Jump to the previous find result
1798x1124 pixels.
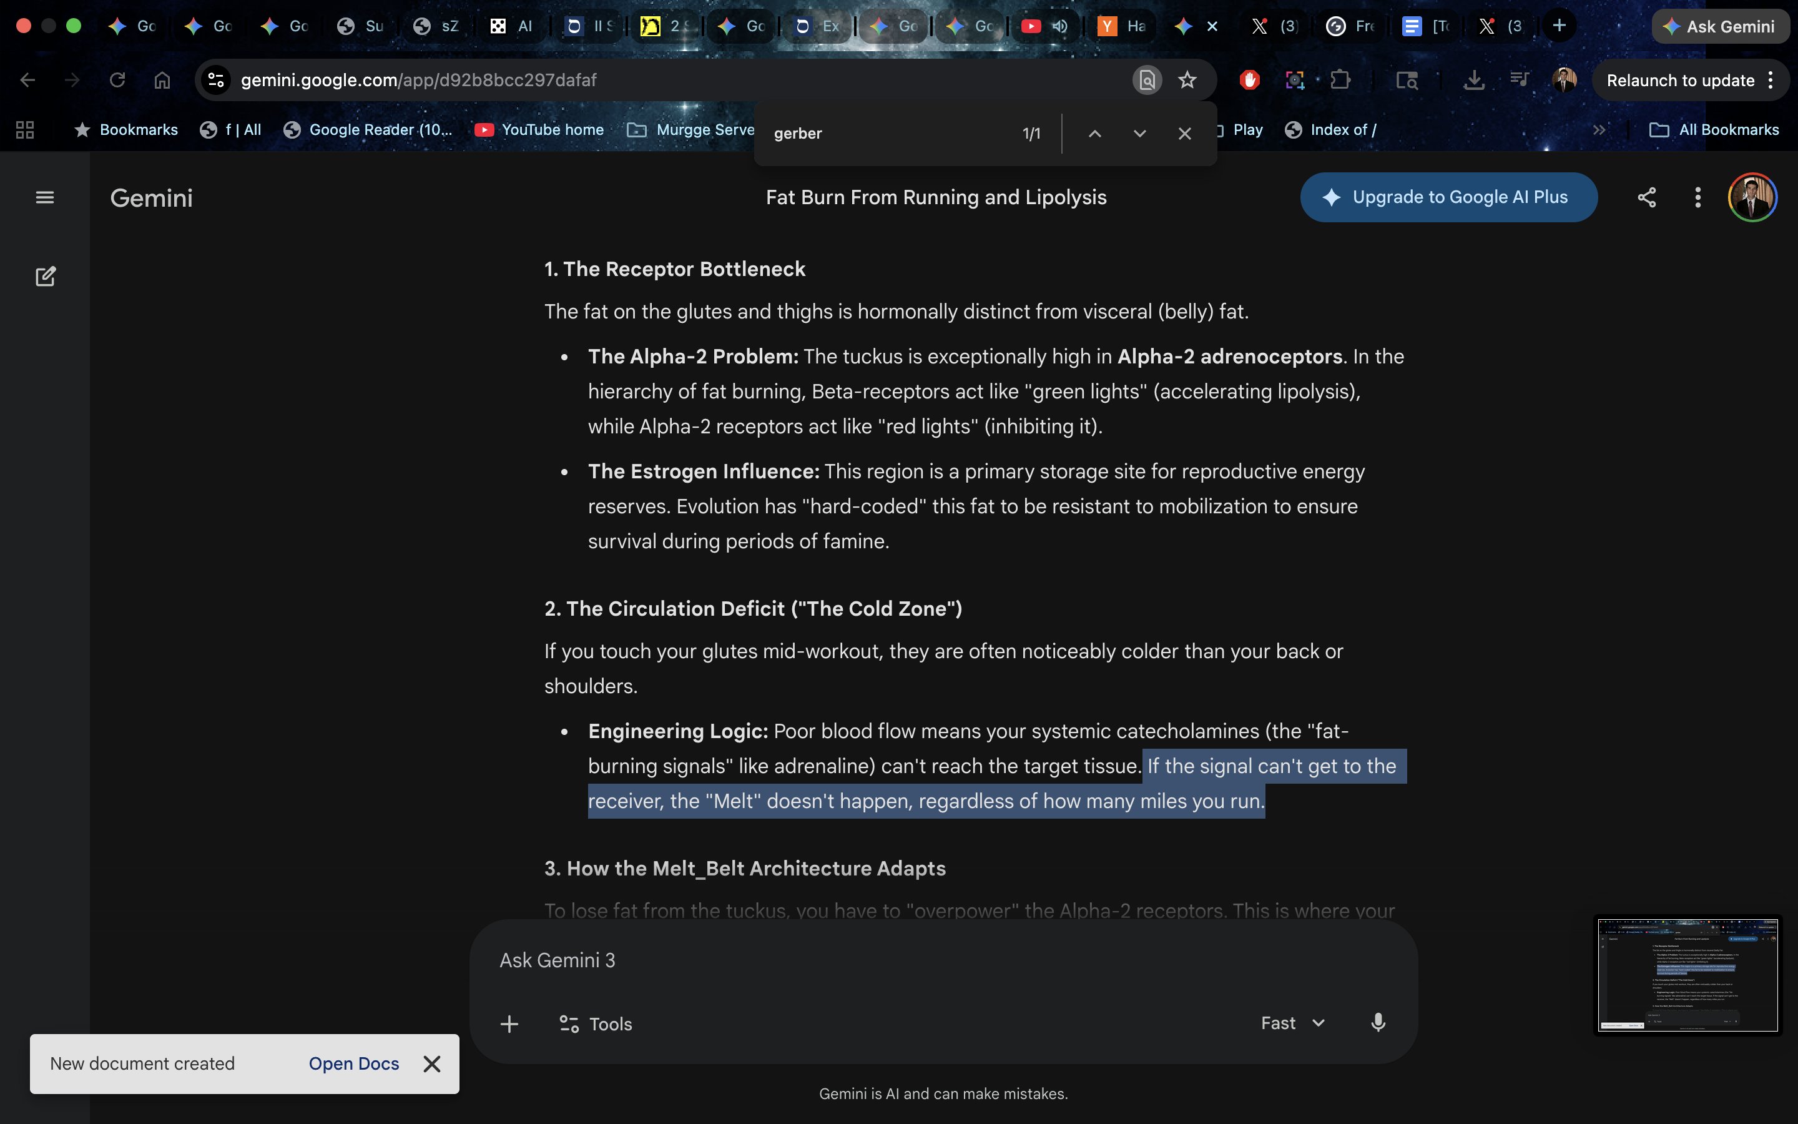coord(1094,134)
